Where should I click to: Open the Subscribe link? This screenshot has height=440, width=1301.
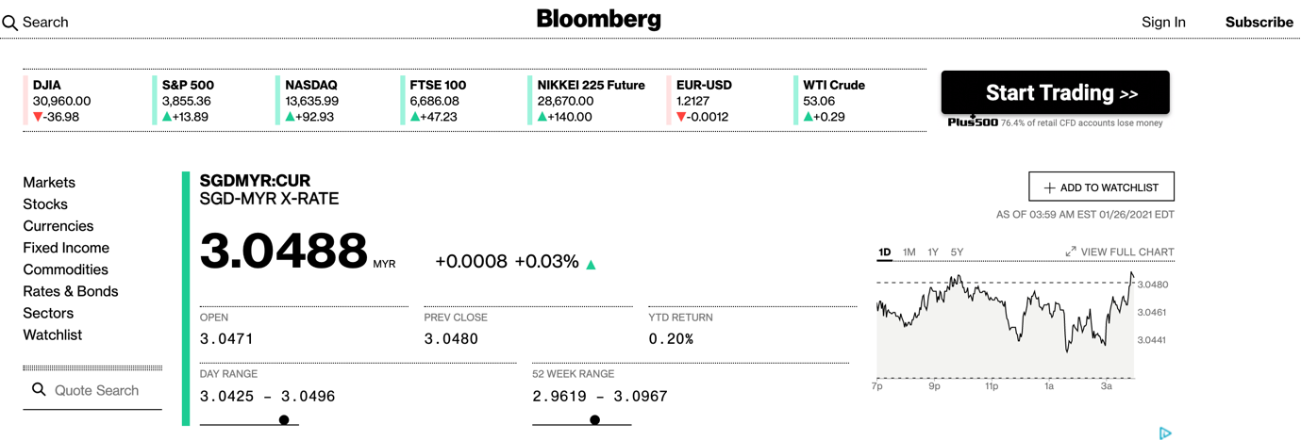[1259, 22]
